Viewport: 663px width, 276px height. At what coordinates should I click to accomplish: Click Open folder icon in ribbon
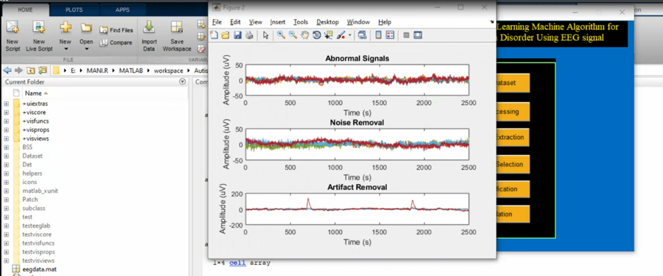(86, 28)
